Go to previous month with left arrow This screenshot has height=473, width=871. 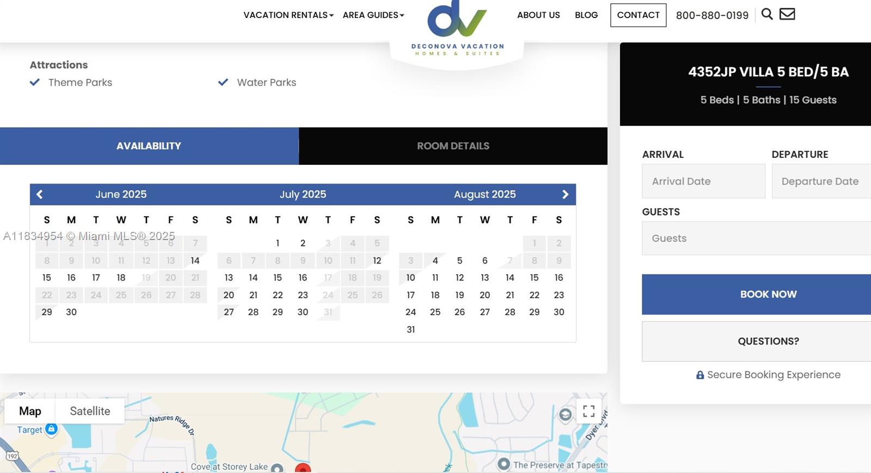tap(40, 194)
